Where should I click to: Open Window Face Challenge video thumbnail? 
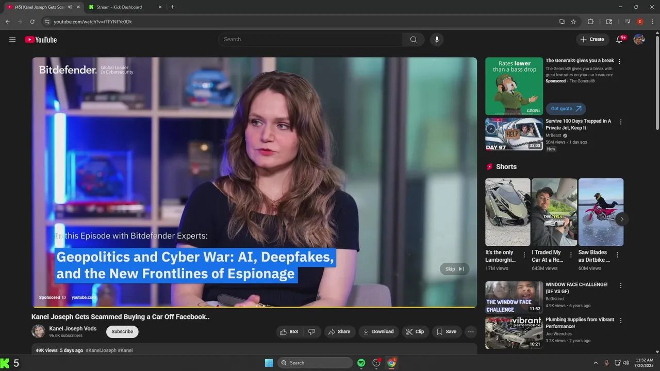click(x=514, y=297)
